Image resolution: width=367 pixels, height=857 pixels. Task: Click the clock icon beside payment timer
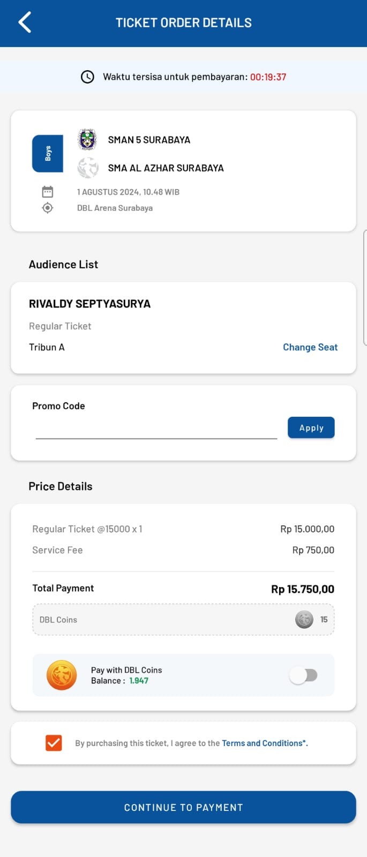(87, 77)
